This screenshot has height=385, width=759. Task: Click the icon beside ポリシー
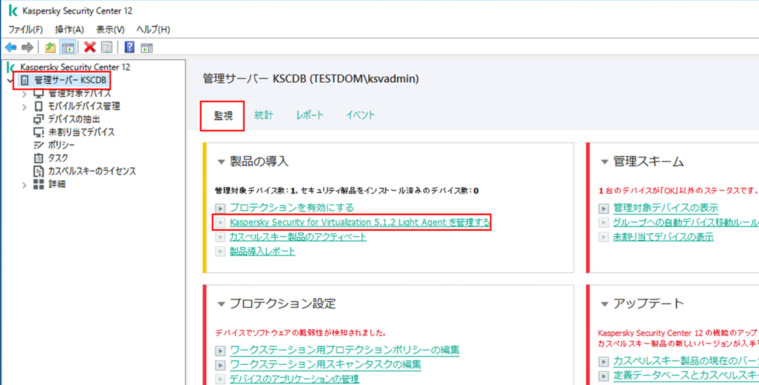pos(39,145)
